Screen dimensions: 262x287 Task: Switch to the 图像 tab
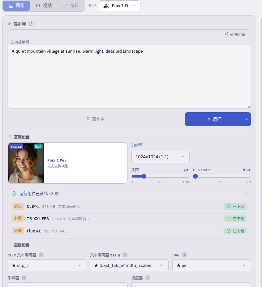(x=16, y=6)
